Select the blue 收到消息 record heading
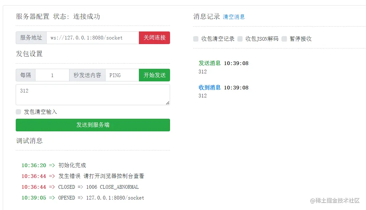This screenshot has width=366, height=210. point(210,88)
